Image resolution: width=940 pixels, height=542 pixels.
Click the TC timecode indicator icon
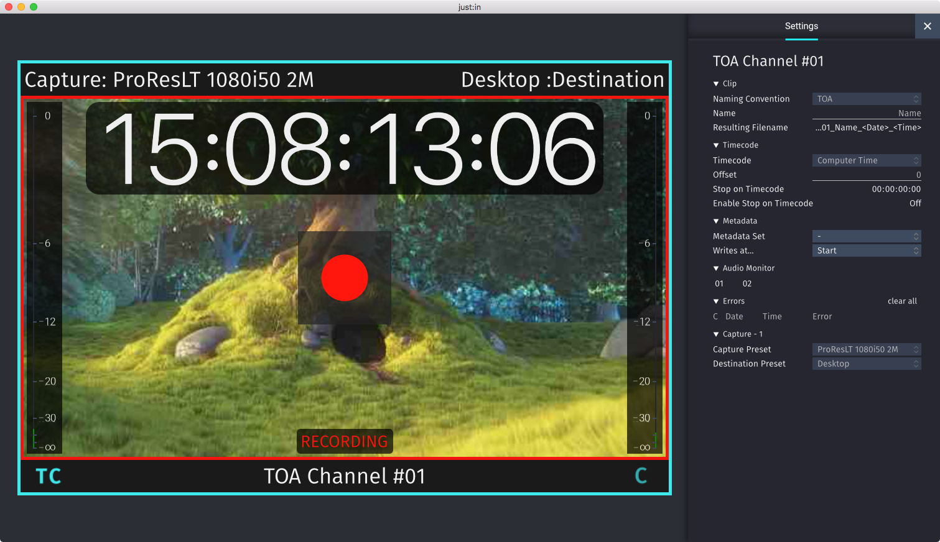[49, 476]
